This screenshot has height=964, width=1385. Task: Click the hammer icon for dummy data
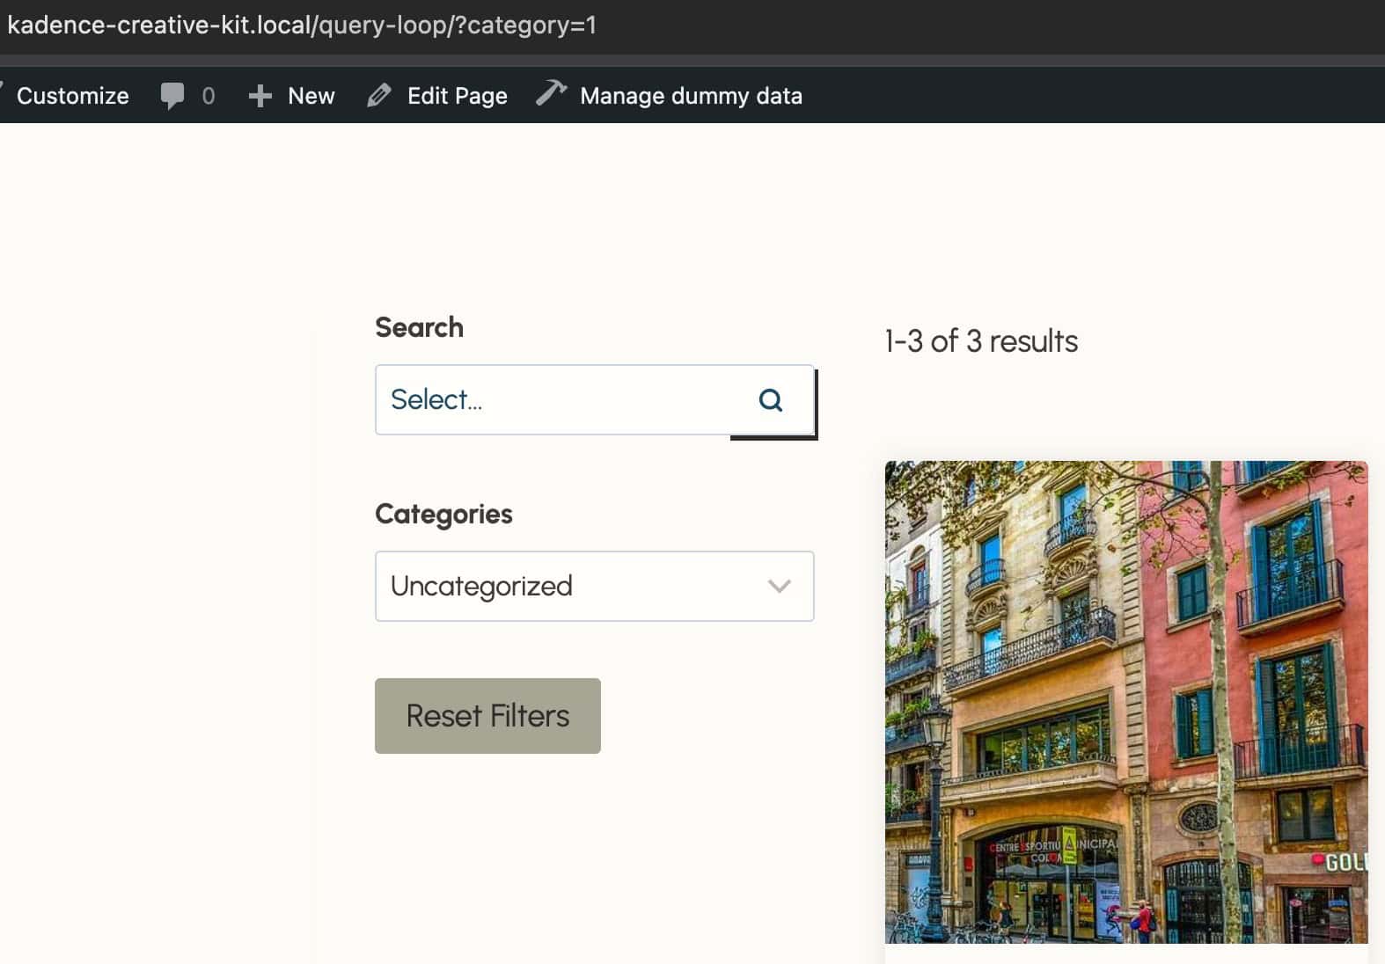[x=552, y=93]
